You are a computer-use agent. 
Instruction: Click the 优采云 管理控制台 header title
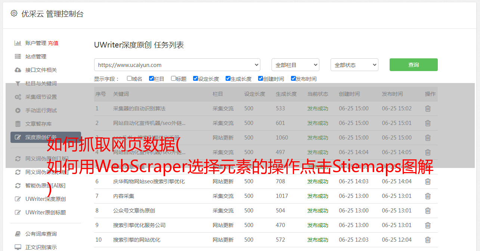(52, 14)
